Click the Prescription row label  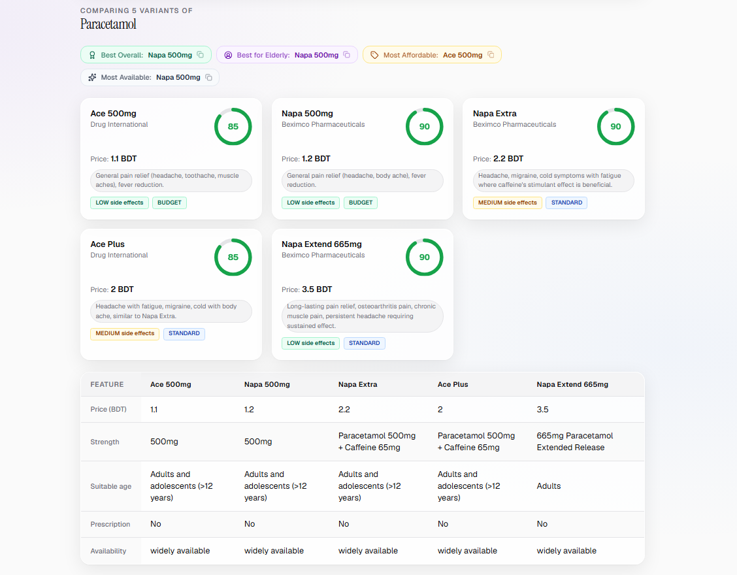pos(110,524)
